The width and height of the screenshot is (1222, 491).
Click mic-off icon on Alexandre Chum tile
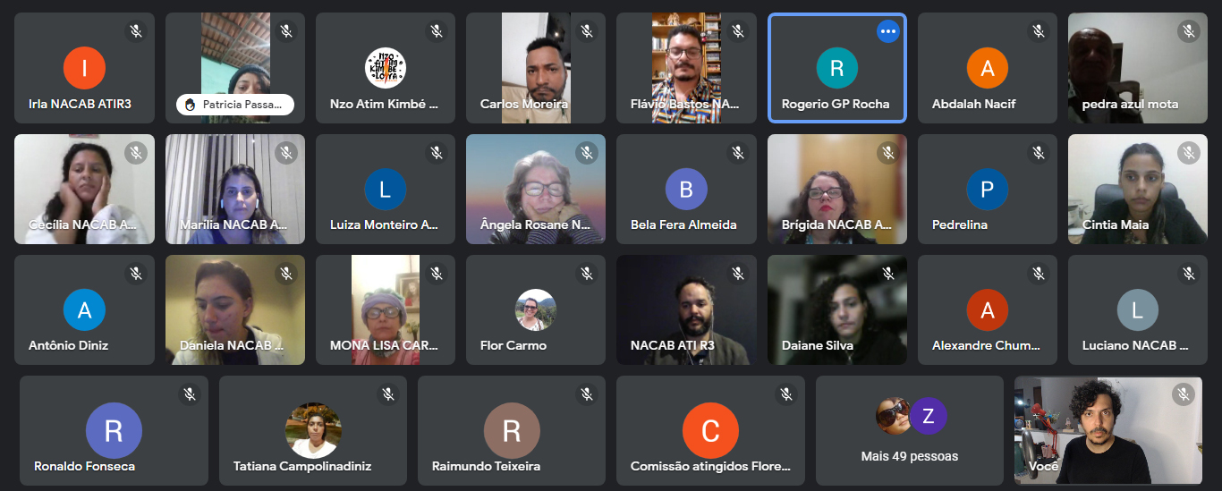tap(1038, 274)
